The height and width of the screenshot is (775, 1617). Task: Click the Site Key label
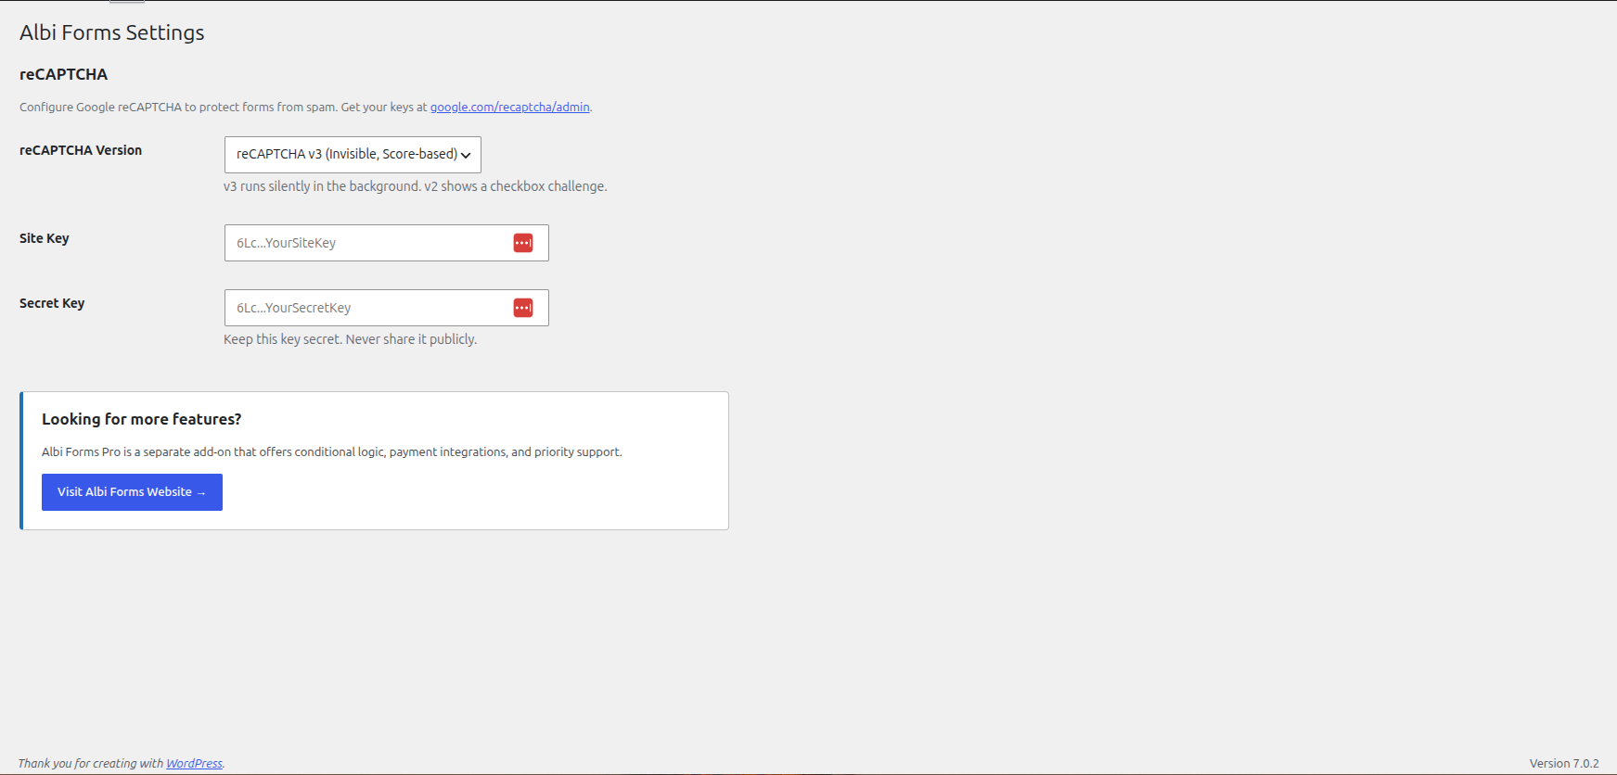click(x=45, y=238)
